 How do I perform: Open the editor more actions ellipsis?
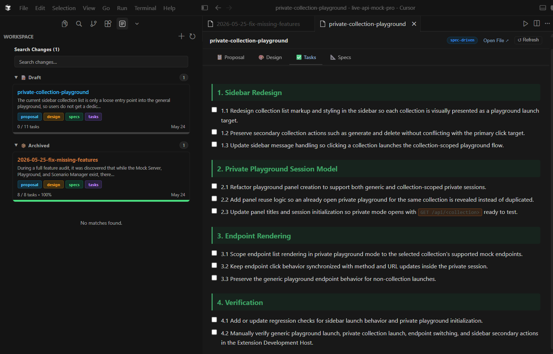click(x=547, y=23)
